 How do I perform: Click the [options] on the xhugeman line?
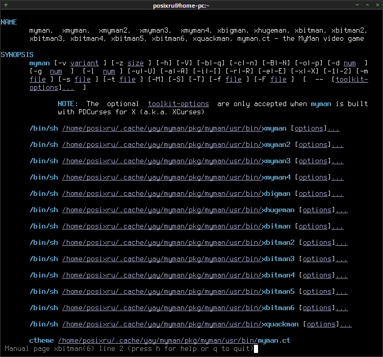coord(317,210)
